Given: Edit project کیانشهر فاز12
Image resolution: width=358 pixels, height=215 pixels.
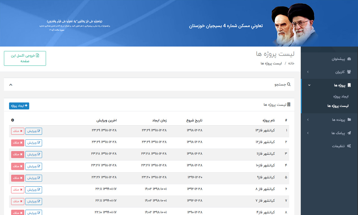Looking at the screenshot, I should [34, 143].
